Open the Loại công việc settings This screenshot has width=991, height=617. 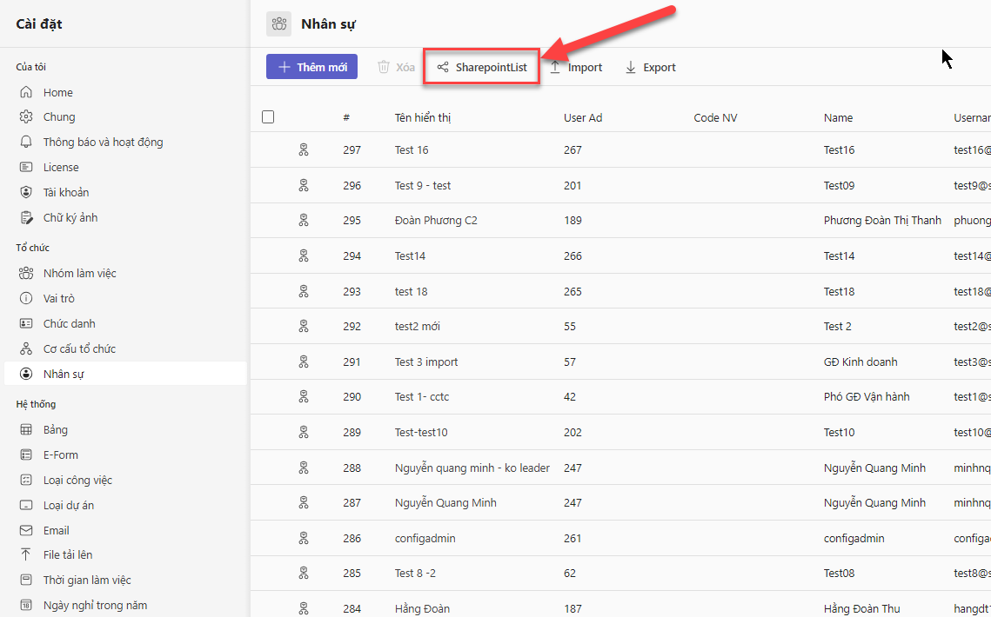tap(77, 481)
